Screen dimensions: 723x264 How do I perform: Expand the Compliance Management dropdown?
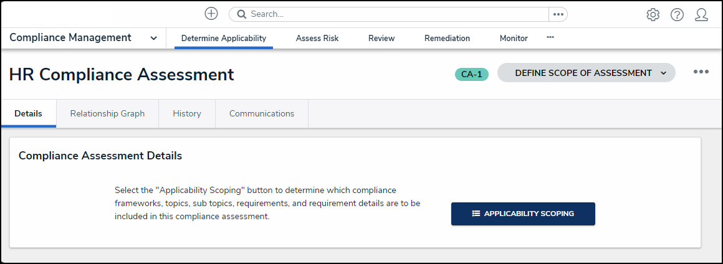coord(153,38)
